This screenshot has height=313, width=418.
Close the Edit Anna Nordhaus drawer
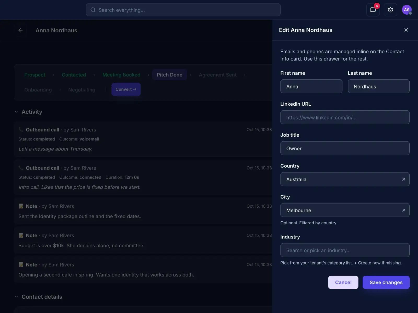[x=406, y=30]
